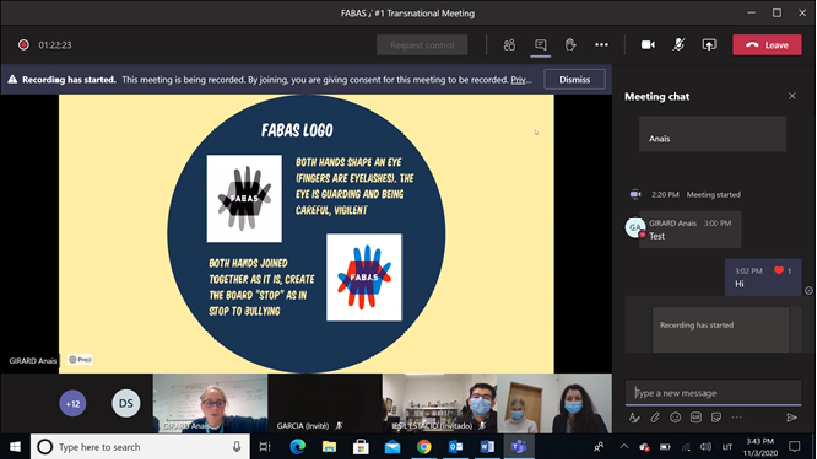Expand hidden system tray icons
This screenshot has height=459, width=817.
(624, 446)
